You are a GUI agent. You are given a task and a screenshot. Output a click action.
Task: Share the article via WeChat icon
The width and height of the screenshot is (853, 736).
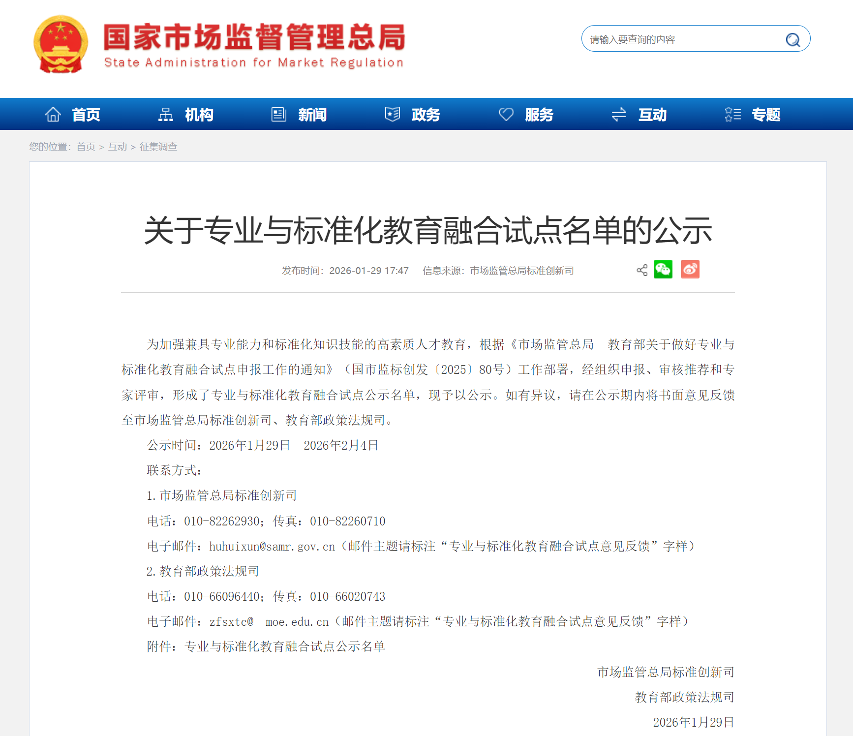(663, 270)
